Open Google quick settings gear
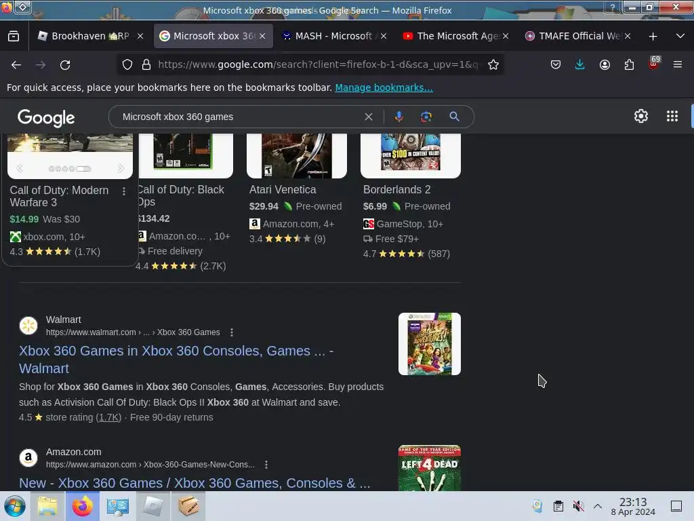Screen dimensions: 694x521 coord(641,116)
